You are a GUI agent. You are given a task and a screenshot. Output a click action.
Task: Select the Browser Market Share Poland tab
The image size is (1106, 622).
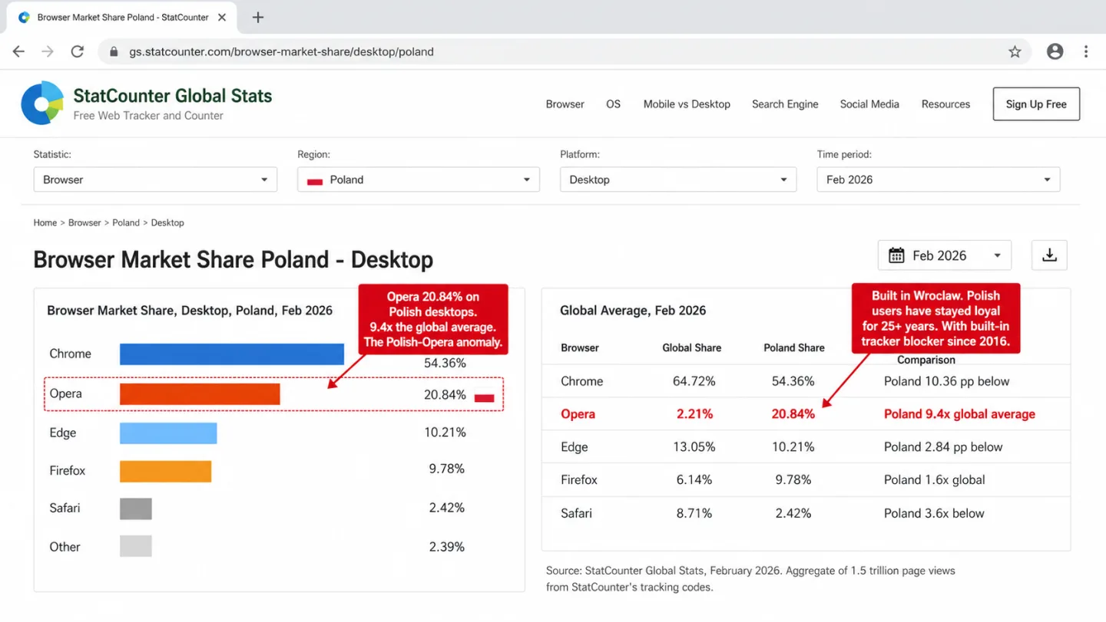pos(121,17)
